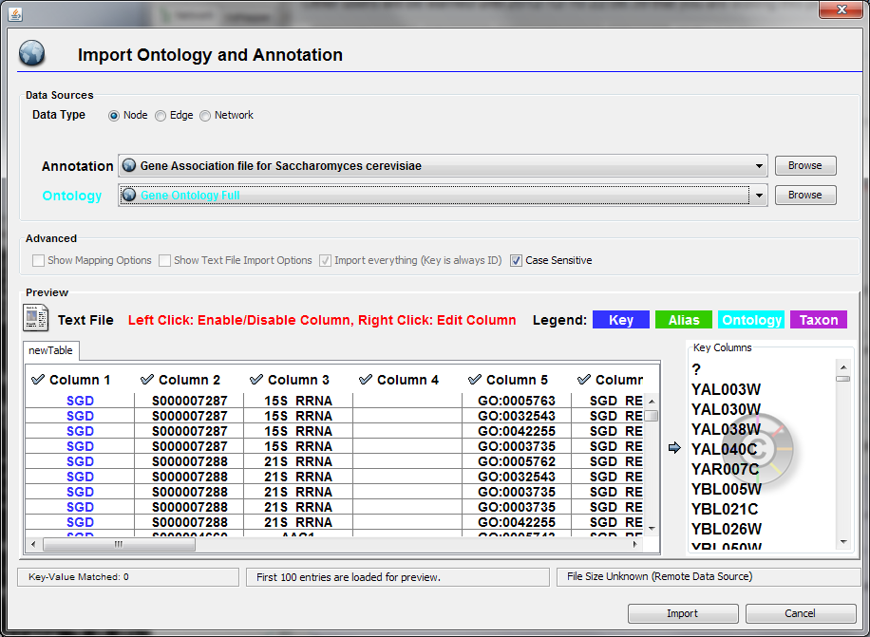Cancel the import dialog
The image size is (870, 637).
tap(800, 613)
